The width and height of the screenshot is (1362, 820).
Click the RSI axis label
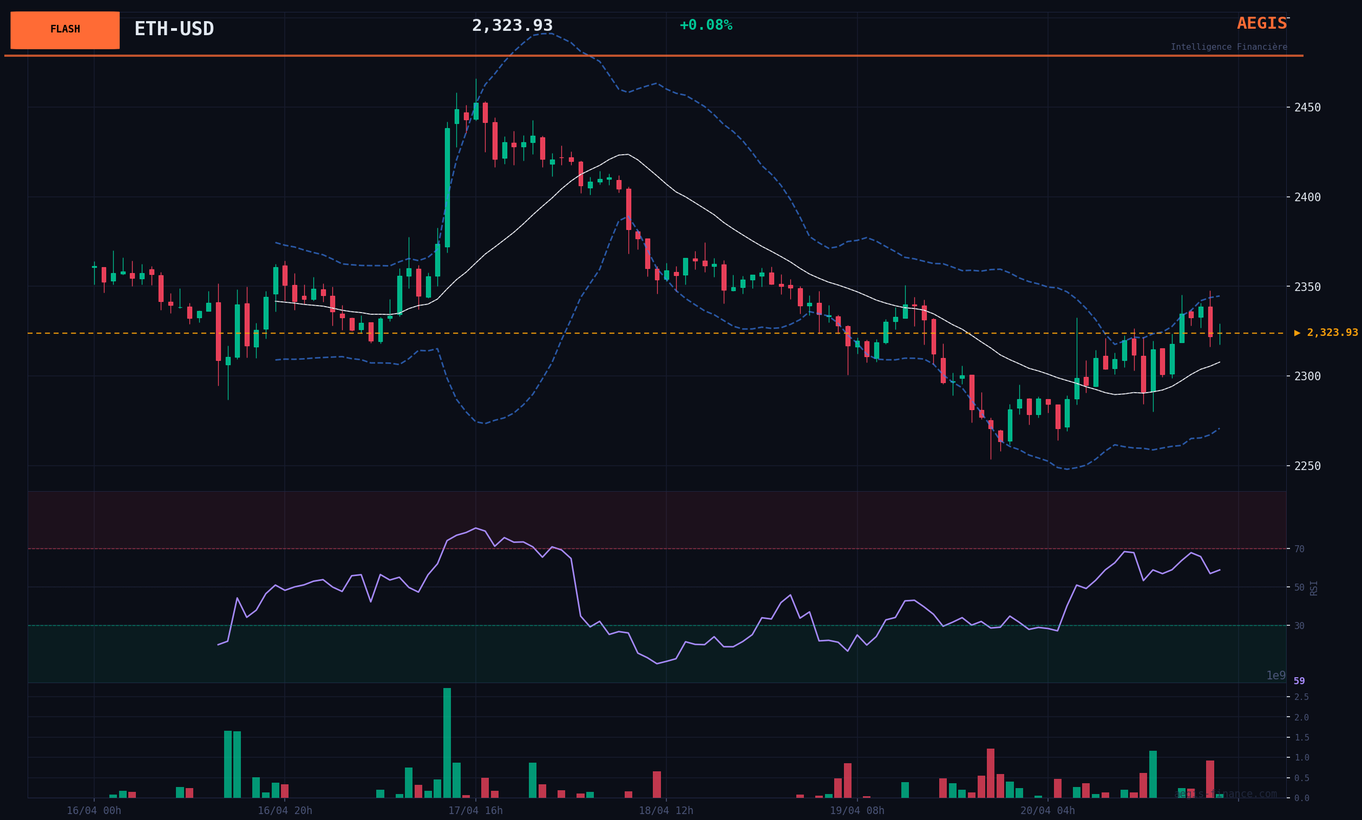[x=1313, y=587]
